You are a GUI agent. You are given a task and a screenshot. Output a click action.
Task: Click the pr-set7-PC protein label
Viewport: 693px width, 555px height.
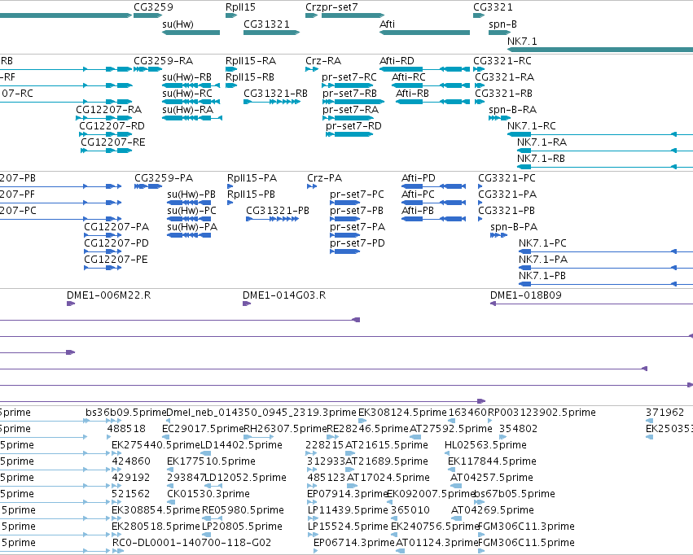click(x=357, y=194)
